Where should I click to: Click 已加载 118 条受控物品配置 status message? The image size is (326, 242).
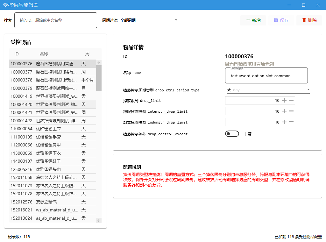point(298,237)
